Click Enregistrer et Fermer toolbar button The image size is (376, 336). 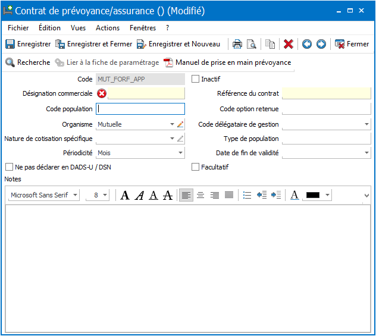pyautogui.click(x=94, y=44)
